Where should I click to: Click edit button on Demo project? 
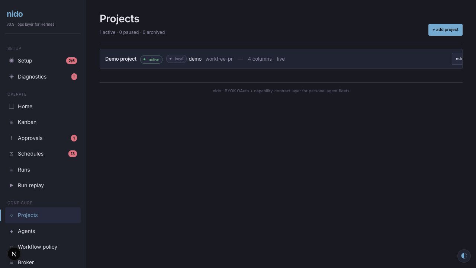pyautogui.click(x=457, y=59)
